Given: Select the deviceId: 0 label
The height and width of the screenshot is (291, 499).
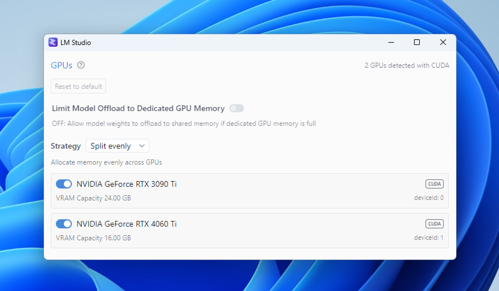Looking at the screenshot, I should pyautogui.click(x=429, y=198).
